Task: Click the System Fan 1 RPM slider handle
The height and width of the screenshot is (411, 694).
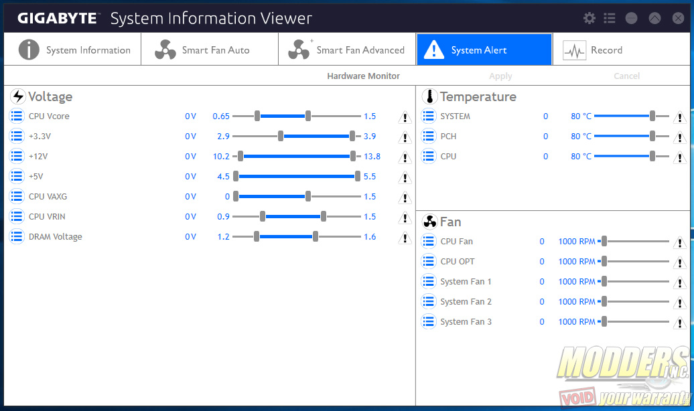Action: (x=604, y=281)
